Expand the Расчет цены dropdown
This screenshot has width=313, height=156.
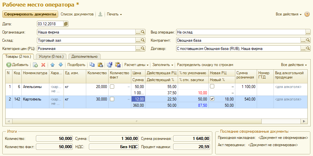[137, 65]
